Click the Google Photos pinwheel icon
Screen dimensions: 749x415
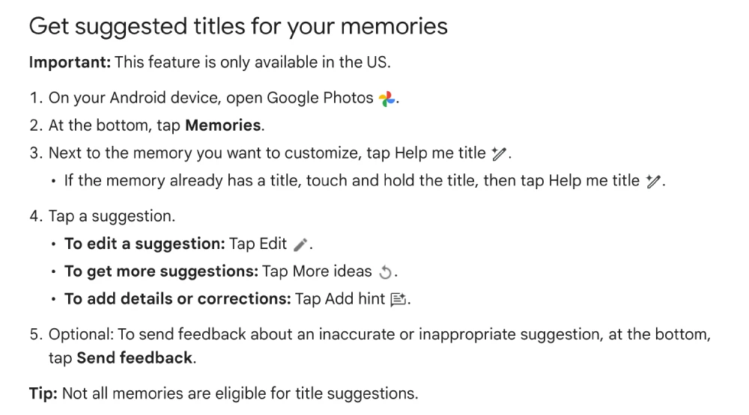[387, 99]
